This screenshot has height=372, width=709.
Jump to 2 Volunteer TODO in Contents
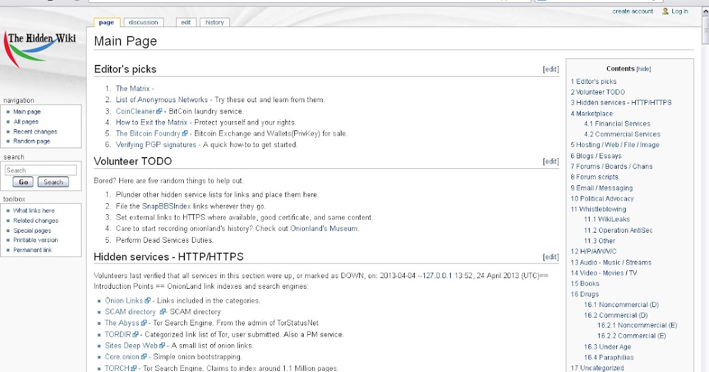(x=597, y=92)
